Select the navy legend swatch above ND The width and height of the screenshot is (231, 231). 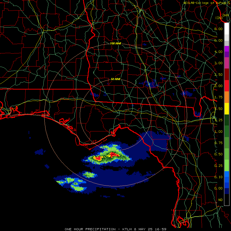(x=227, y=191)
